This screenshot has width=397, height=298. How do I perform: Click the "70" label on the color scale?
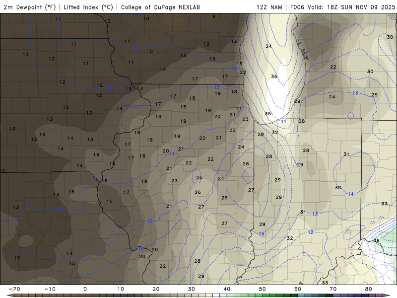pyautogui.click(x=333, y=289)
